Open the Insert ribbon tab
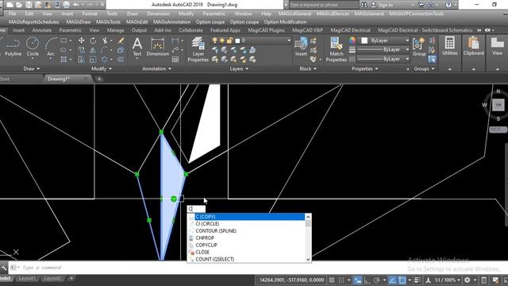Viewport: 508px width, 286px height. [18, 30]
